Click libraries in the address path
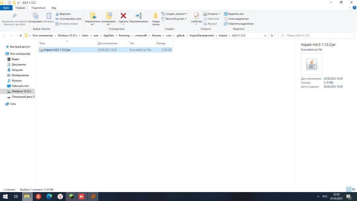The image size is (357, 201). coord(156,35)
